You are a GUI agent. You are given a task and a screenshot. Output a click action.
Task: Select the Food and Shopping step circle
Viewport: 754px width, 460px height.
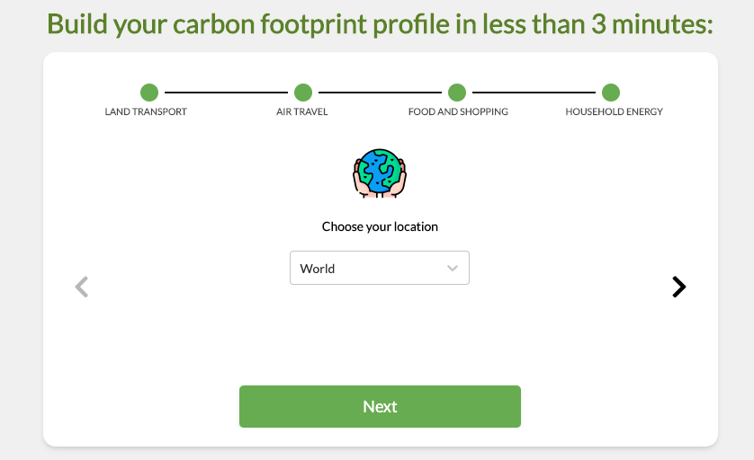click(457, 93)
